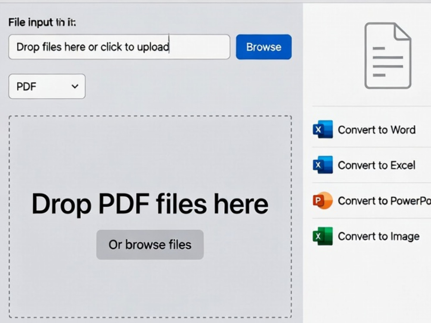Click the icon beside Convert to Image
431x323 pixels.
click(x=323, y=236)
